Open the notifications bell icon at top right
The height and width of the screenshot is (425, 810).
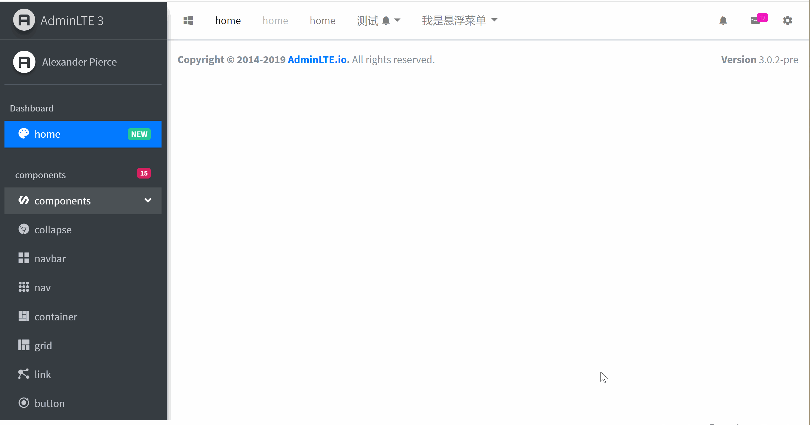723,21
